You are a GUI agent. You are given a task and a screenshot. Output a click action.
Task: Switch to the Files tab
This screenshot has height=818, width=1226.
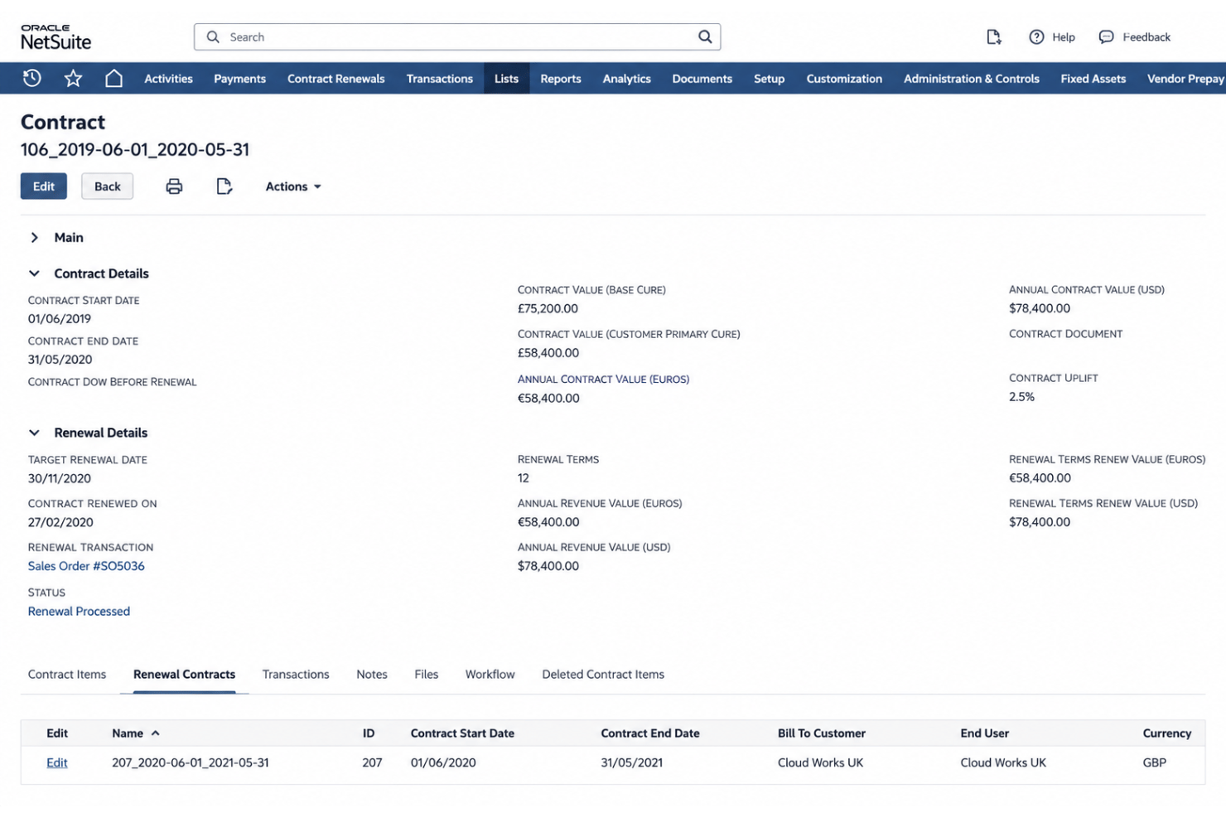tap(426, 674)
